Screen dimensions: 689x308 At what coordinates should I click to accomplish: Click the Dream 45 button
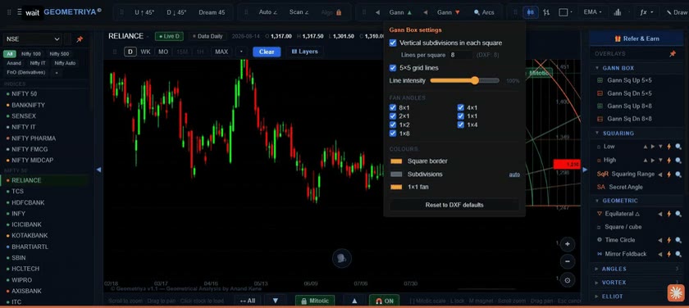212,12
